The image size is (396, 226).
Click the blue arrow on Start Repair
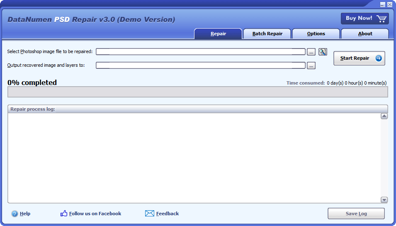[x=378, y=58]
